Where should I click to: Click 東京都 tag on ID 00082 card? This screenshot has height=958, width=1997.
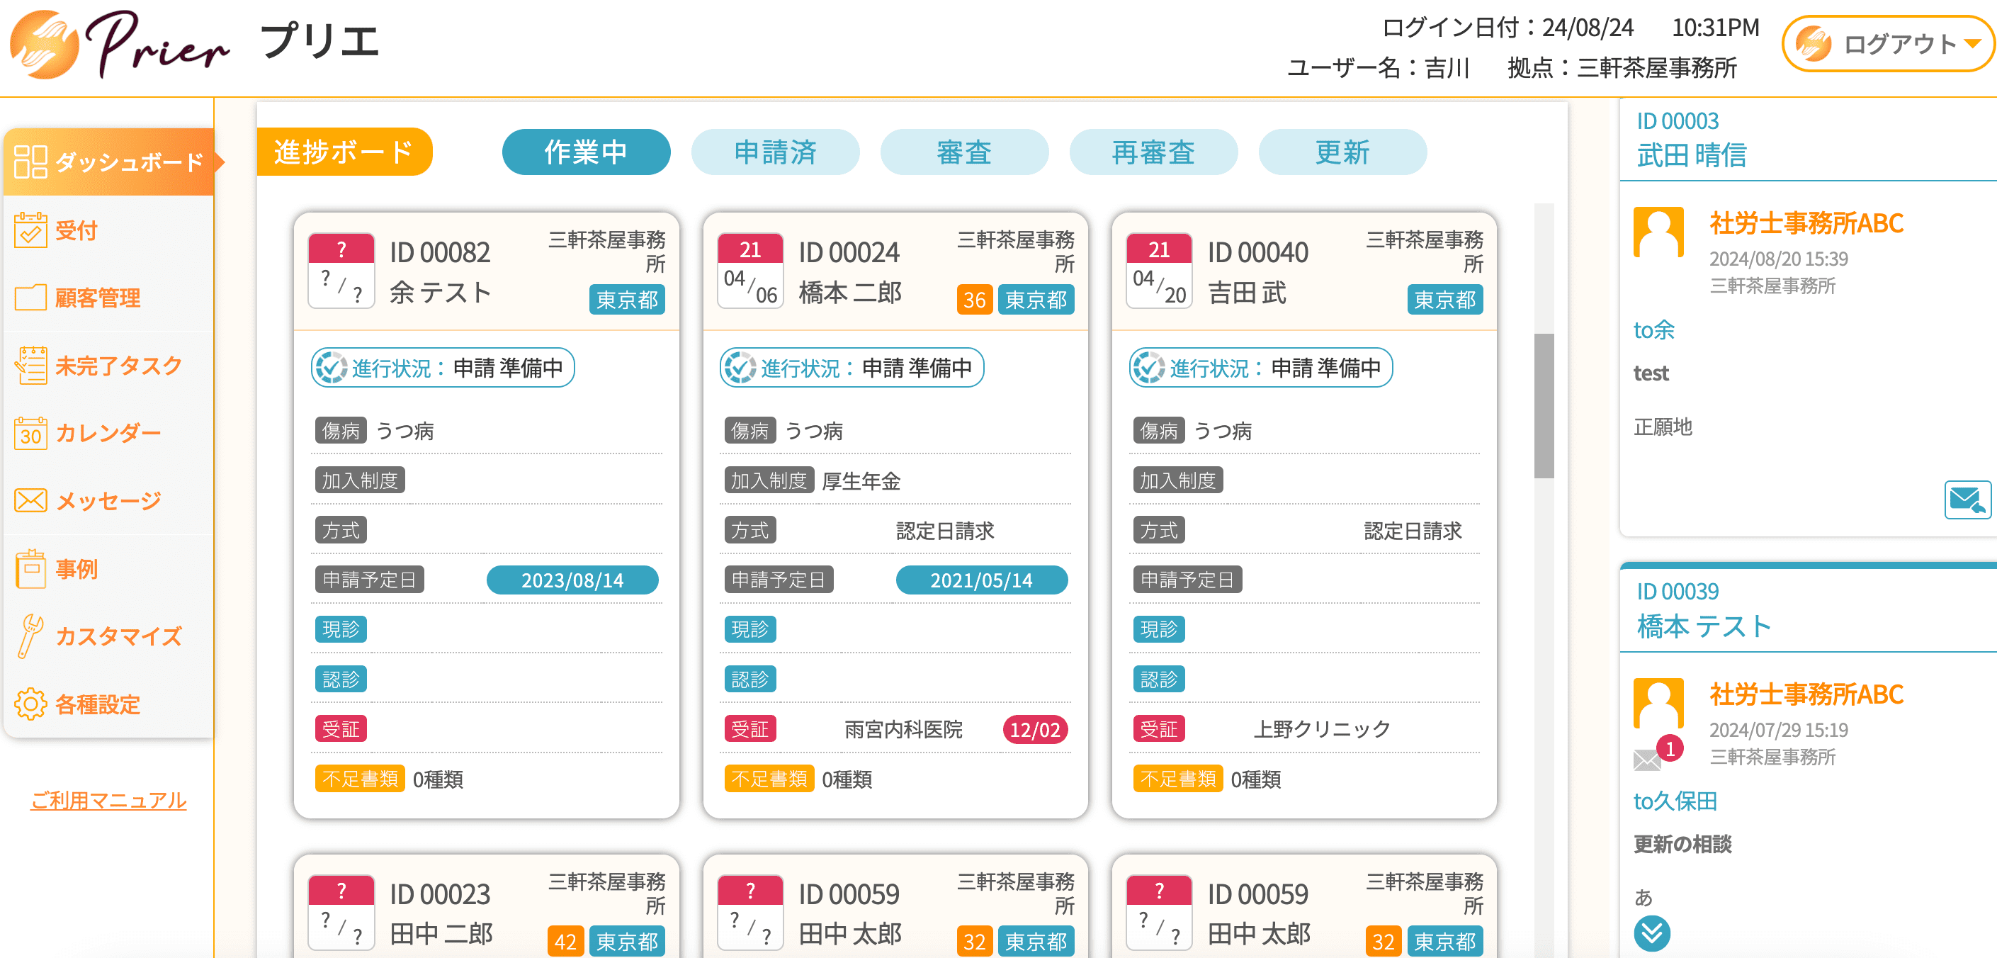626,300
